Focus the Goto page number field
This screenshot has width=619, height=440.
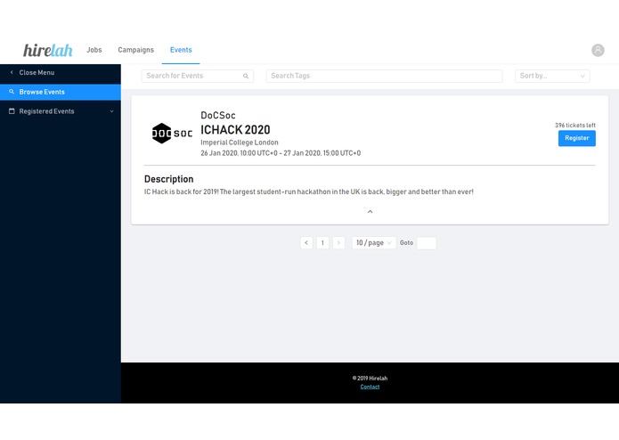[x=427, y=242]
